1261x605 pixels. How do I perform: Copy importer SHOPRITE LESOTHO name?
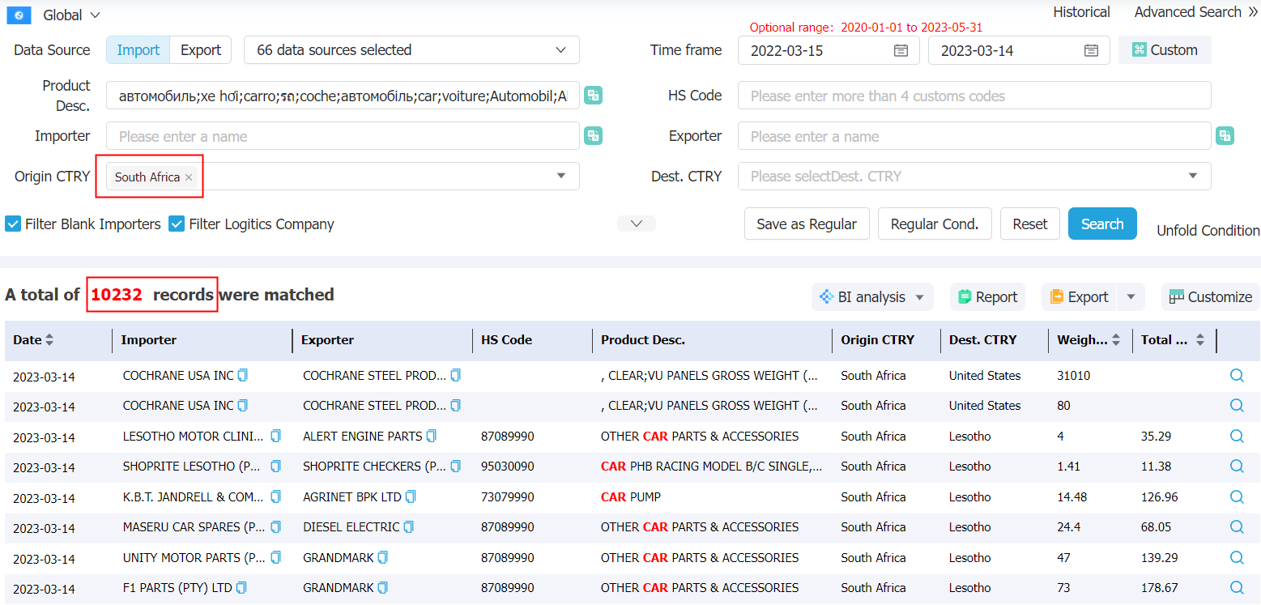tap(275, 467)
